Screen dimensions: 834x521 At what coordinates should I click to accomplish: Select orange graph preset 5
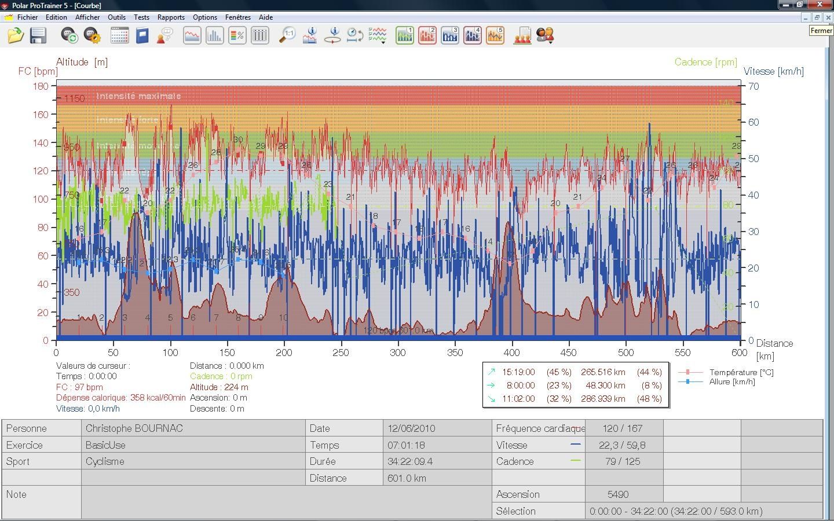pos(495,35)
